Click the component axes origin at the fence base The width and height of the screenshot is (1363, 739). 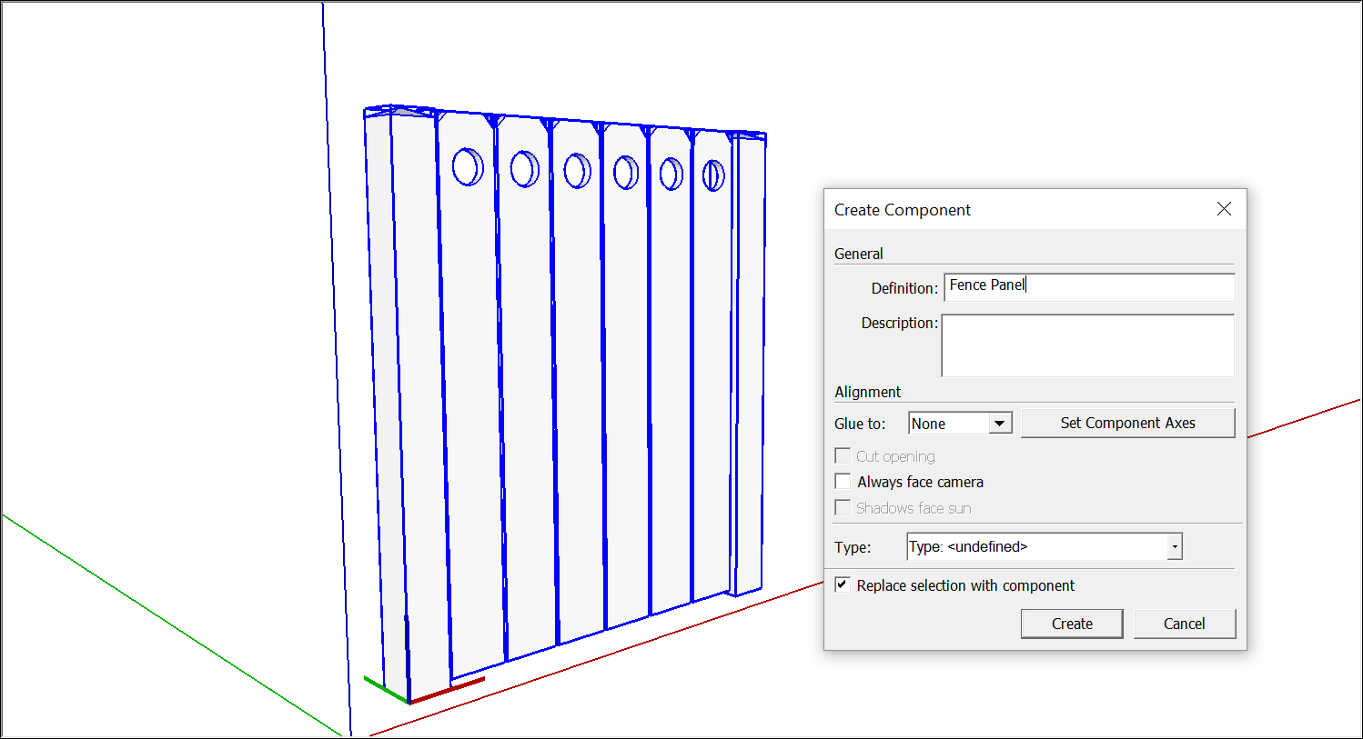click(409, 702)
